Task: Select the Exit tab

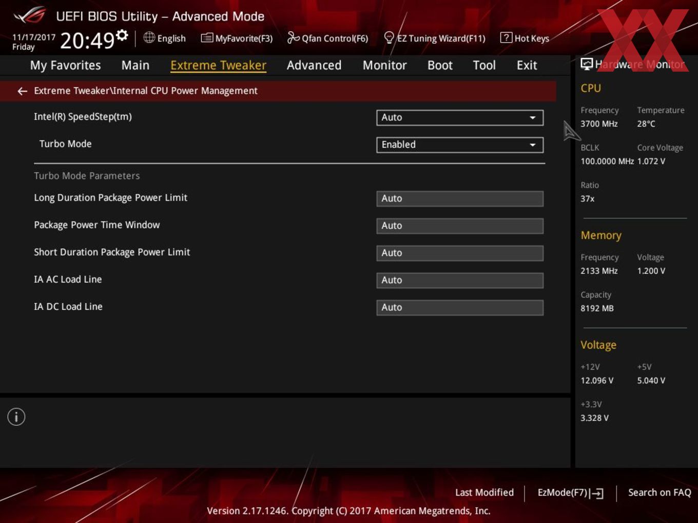Action: 527,65
